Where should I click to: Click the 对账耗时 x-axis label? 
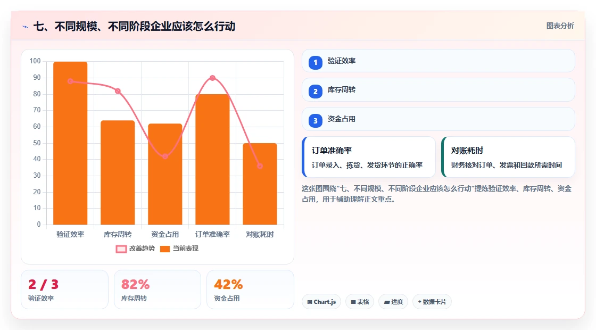click(260, 235)
